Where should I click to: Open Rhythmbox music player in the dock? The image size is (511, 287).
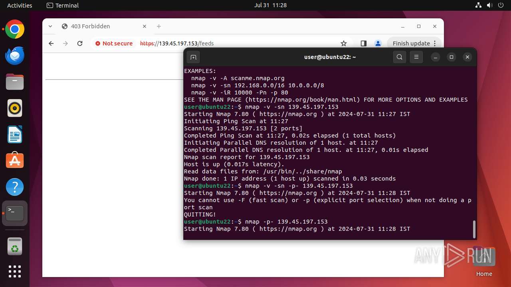tap(15, 108)
